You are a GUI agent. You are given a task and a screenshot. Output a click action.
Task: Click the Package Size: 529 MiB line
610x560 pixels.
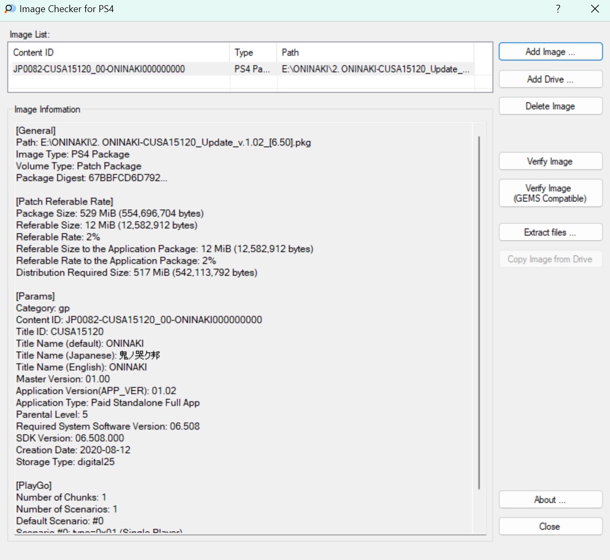click(x=110, y=213)
